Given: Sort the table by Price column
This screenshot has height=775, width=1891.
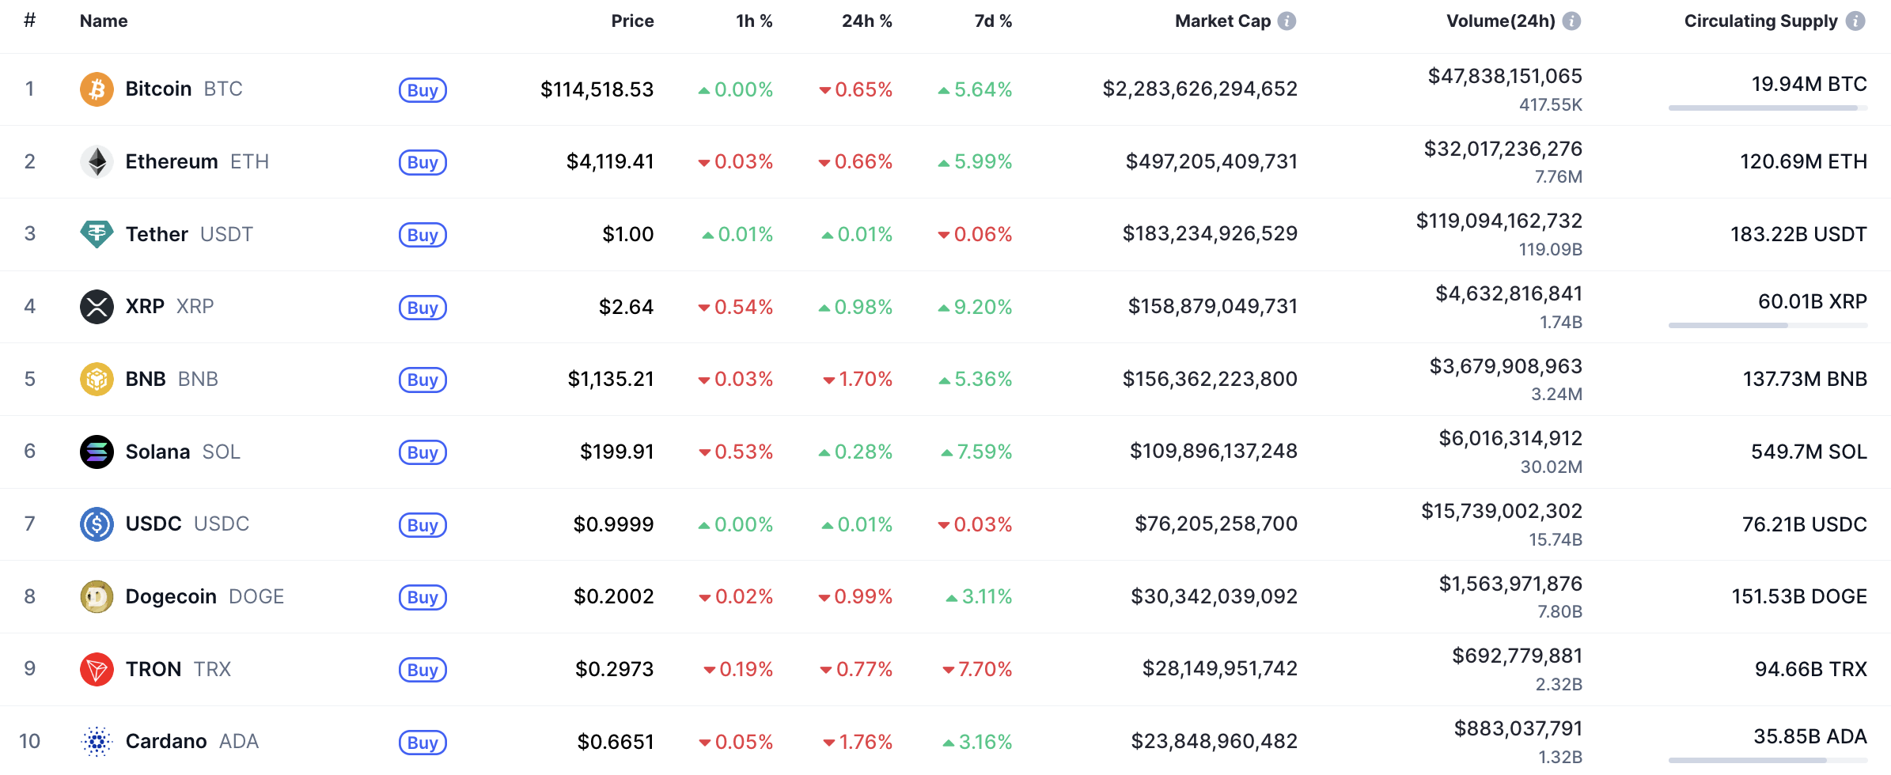Looking at the screenshot, I should point(632,21).
